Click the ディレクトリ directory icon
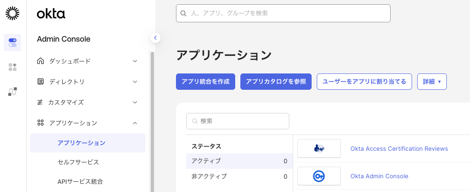 pyautogui.click(x=40, y=82)
